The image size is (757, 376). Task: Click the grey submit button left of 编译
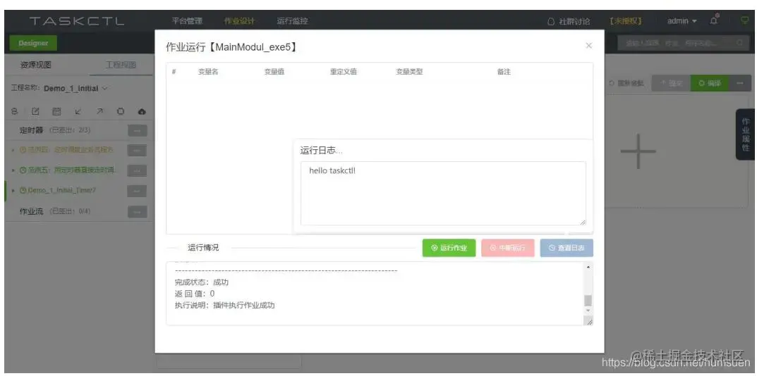pos(671,83)
